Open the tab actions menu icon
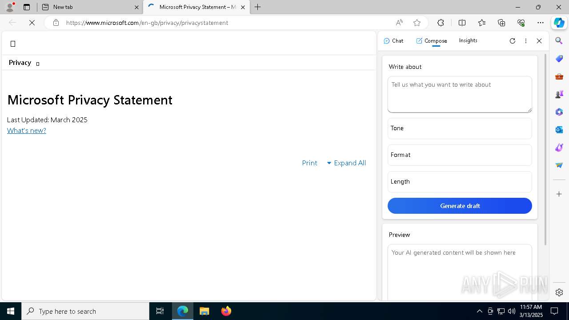 27,7
